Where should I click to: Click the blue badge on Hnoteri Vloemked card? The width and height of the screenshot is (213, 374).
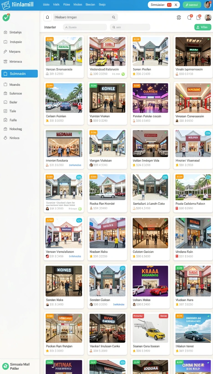click(207, 133)
